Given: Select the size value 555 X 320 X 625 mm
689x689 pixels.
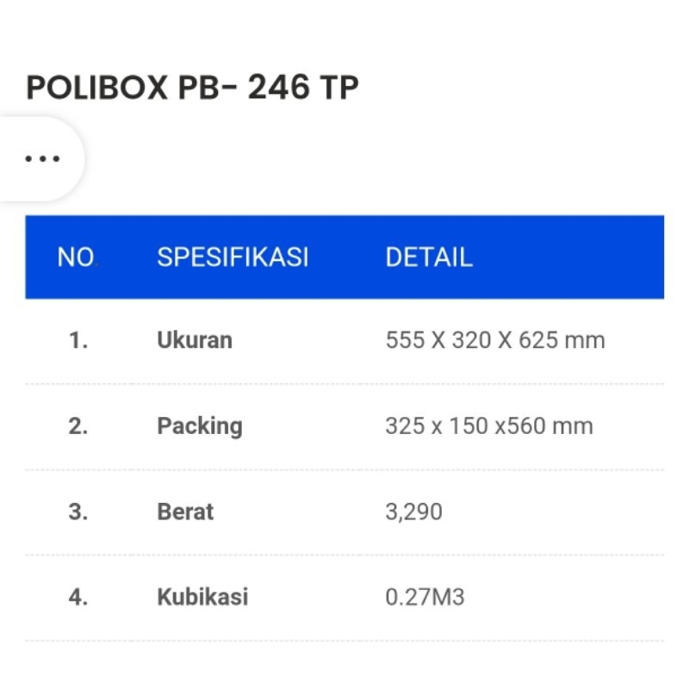Looking at the screenshot, I should click(495, 340).
